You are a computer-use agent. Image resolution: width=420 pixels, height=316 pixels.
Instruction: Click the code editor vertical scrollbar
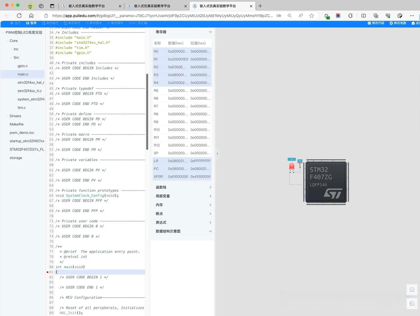tap(147, 111)
